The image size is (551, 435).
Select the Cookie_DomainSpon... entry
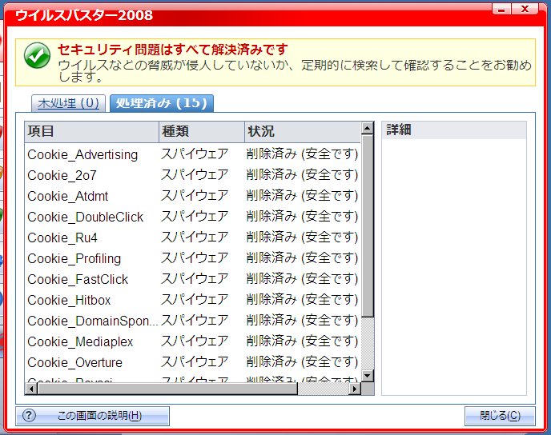click(192, 321)
